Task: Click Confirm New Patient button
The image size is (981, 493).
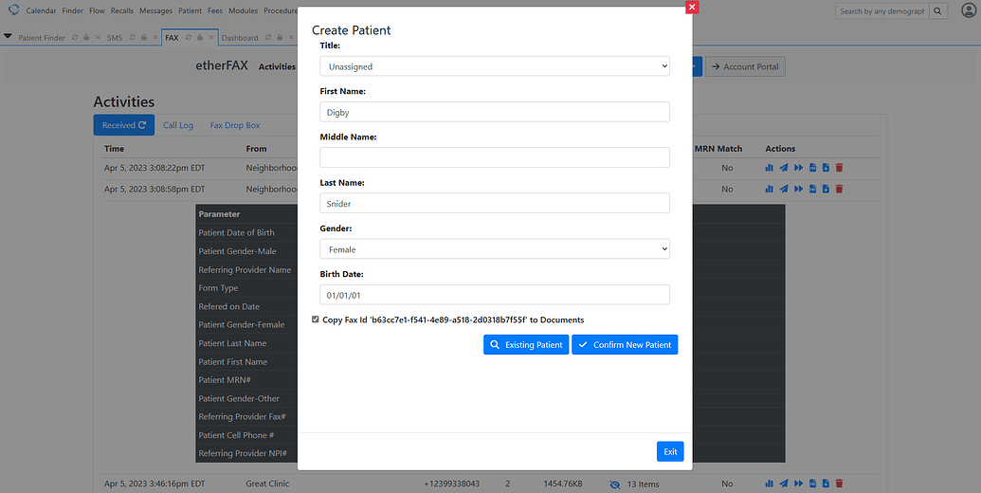Action: coord(625,344)
